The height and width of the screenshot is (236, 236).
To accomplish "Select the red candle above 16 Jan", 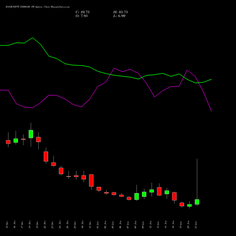I will 174,196.
